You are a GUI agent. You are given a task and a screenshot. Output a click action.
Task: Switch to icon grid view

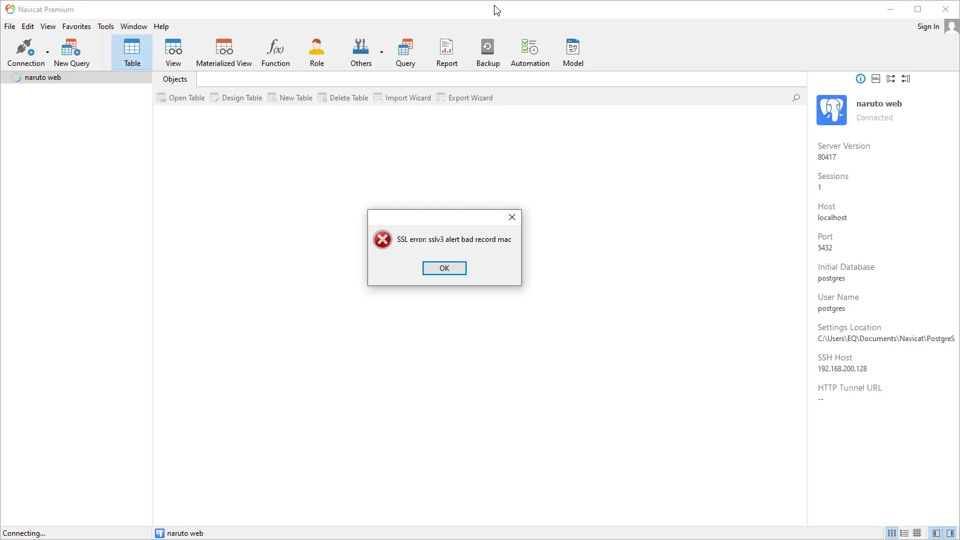coord(892,533)
